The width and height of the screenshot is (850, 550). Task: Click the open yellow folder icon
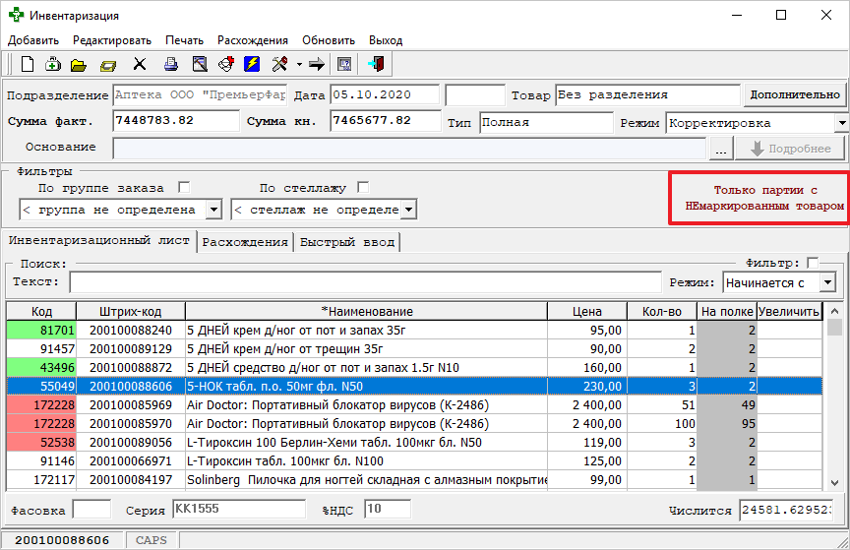coord(79,65)
